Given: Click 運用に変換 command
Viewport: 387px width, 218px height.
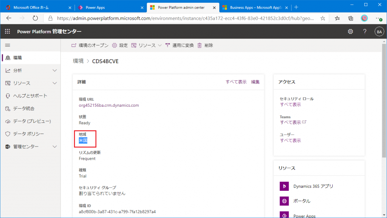Looking at the screenshot, I should tap(180, 45).
